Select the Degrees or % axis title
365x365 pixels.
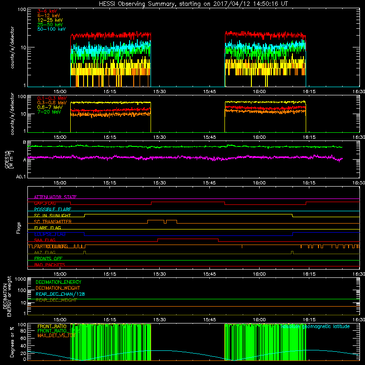pyautogui.click(x=12, y=342)
